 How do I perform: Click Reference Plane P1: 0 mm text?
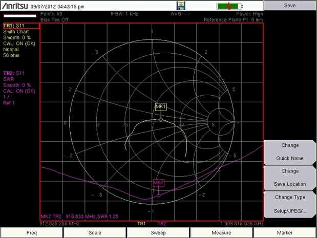point(234,20)
